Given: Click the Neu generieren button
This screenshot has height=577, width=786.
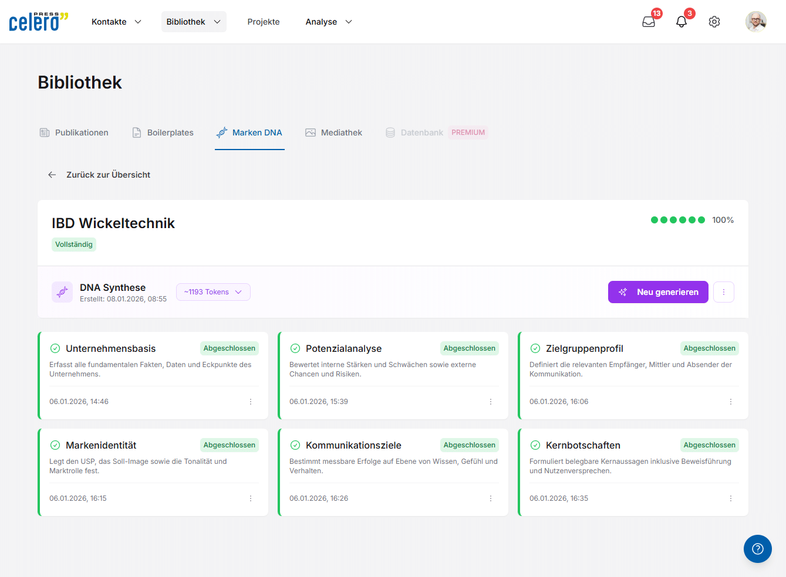Looking at the screenshot, I should click(657, 291).
